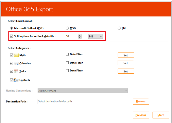Enable Date Filter for Calendars

pyautogui.click(x=67, y=63)
